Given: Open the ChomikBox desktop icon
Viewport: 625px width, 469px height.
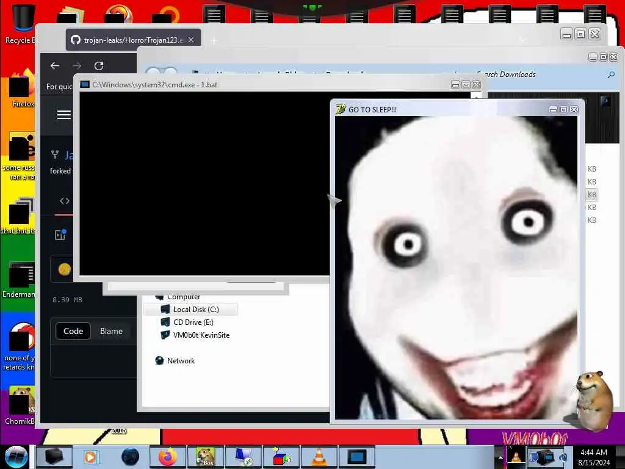Looking at the screenshot, I should coord(20,405).
